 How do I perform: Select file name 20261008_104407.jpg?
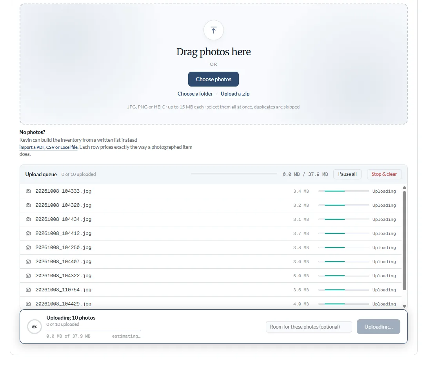(x=63, y=262)
